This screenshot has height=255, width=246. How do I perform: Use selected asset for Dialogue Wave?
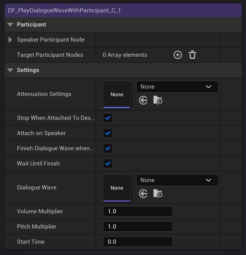tap(143, 194)
